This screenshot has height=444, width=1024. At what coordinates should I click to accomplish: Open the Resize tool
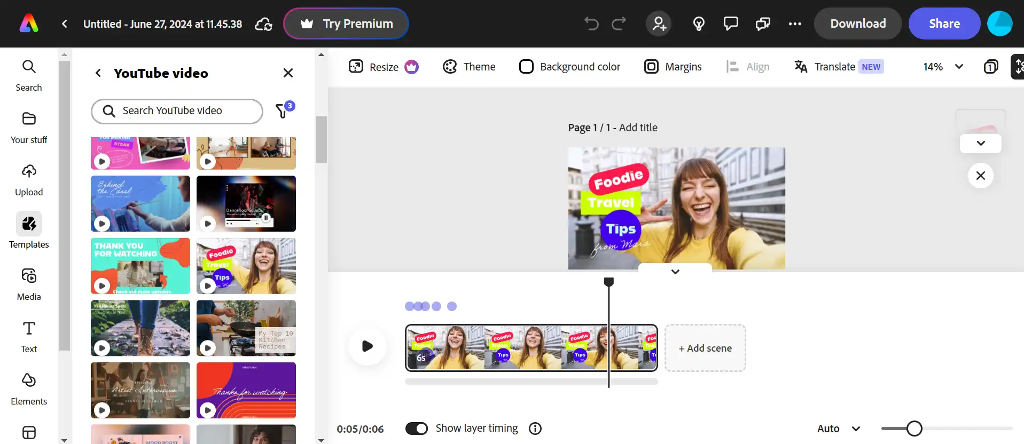(384, 67)
